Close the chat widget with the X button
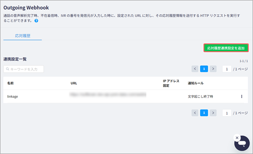Image resolution: width=253 pixels, height=154 pixels. pos(237,138)
